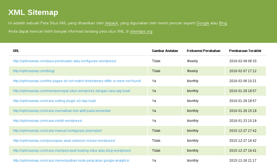Follow the Google search engine link
The width and height of the screenshot is (277, 165).
tap(203, 23)
